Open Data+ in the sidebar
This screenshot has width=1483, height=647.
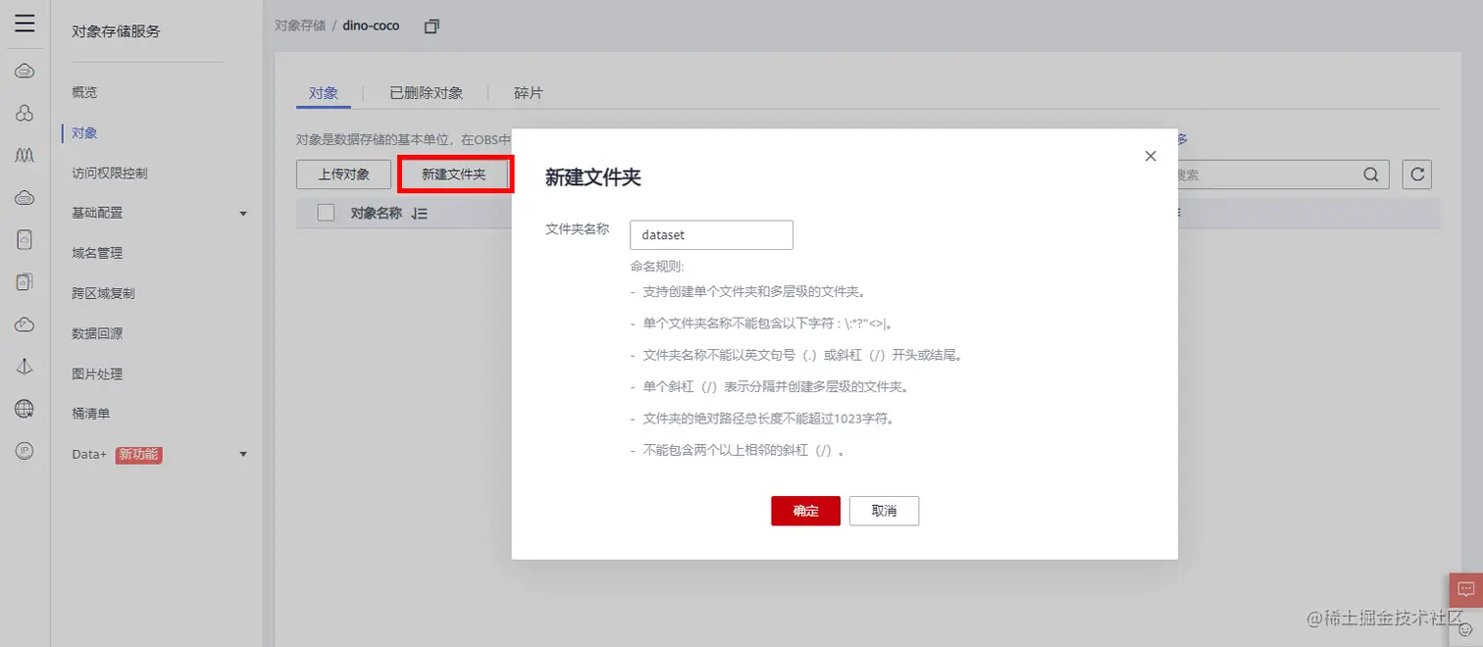(x=89, y=454)
